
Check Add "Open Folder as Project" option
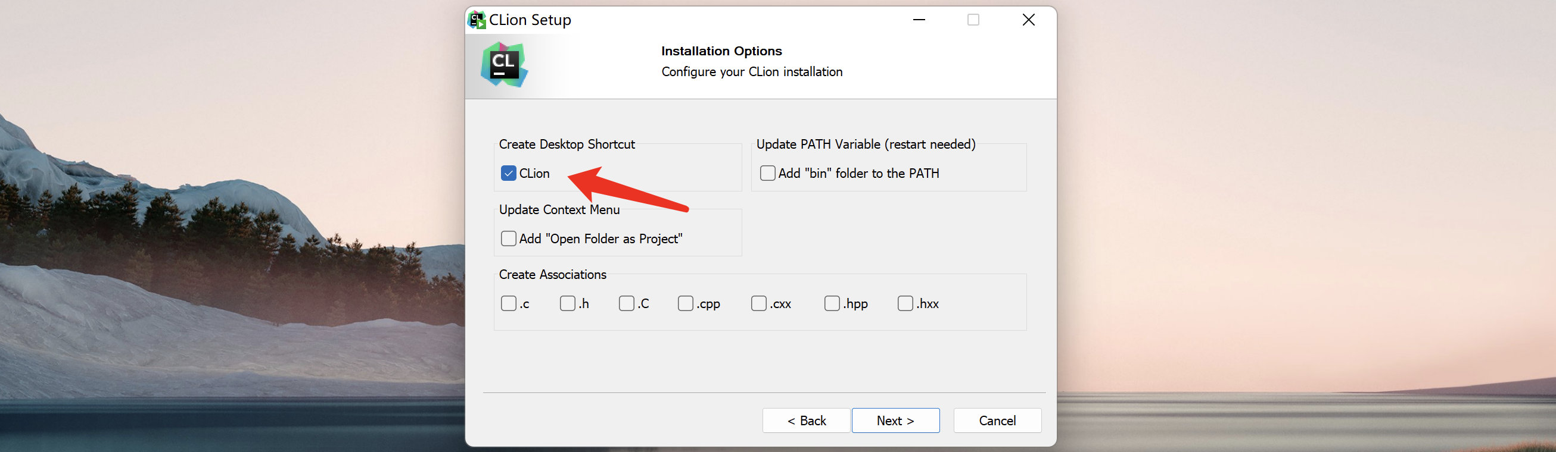coord(509,238)
